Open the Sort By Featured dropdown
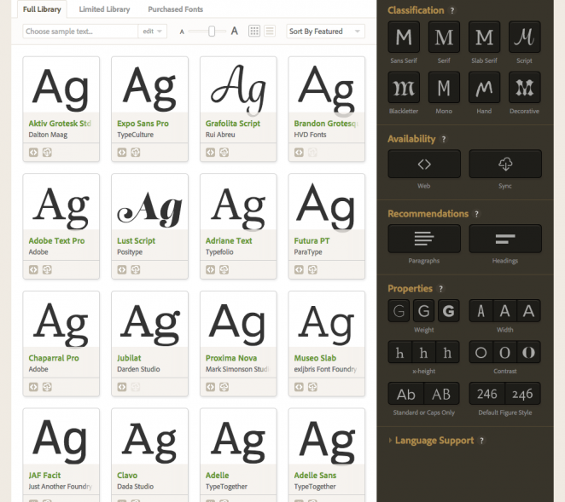 325,32
